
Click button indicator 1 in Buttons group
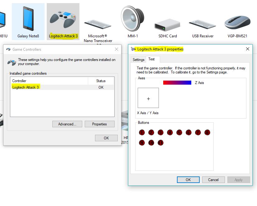[142, 132]
